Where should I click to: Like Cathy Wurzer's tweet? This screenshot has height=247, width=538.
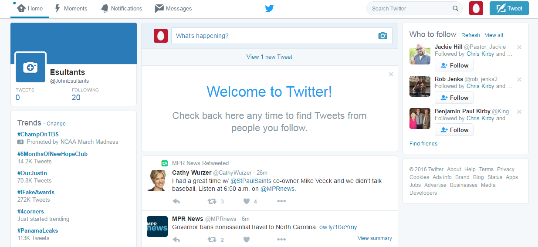point(247,201)
